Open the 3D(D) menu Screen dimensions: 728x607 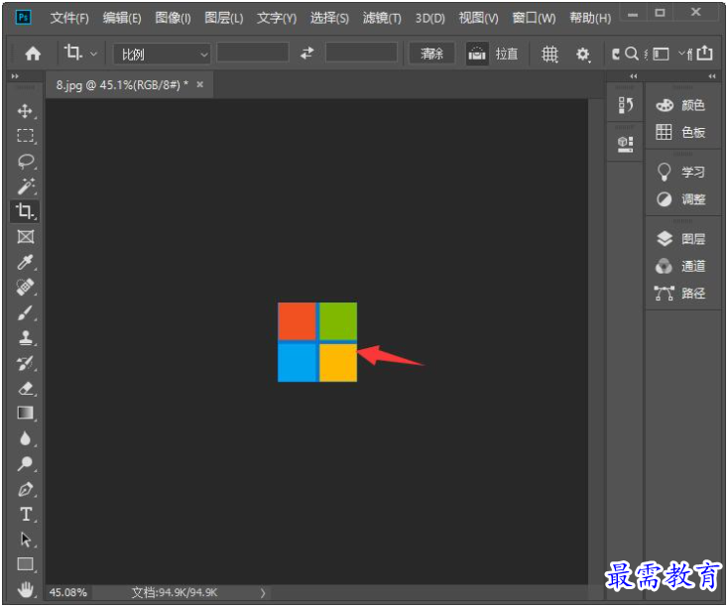click(429, 18)
